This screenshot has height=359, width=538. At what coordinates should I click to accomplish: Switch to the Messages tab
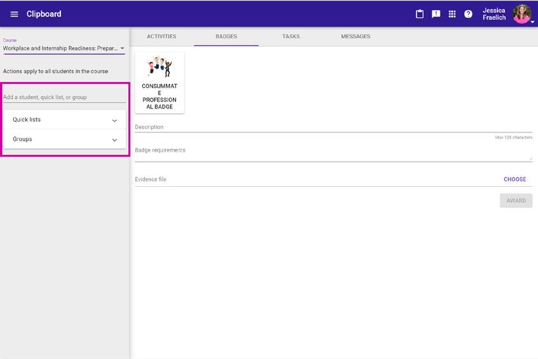pyautogui.click(x=356, y=36)
